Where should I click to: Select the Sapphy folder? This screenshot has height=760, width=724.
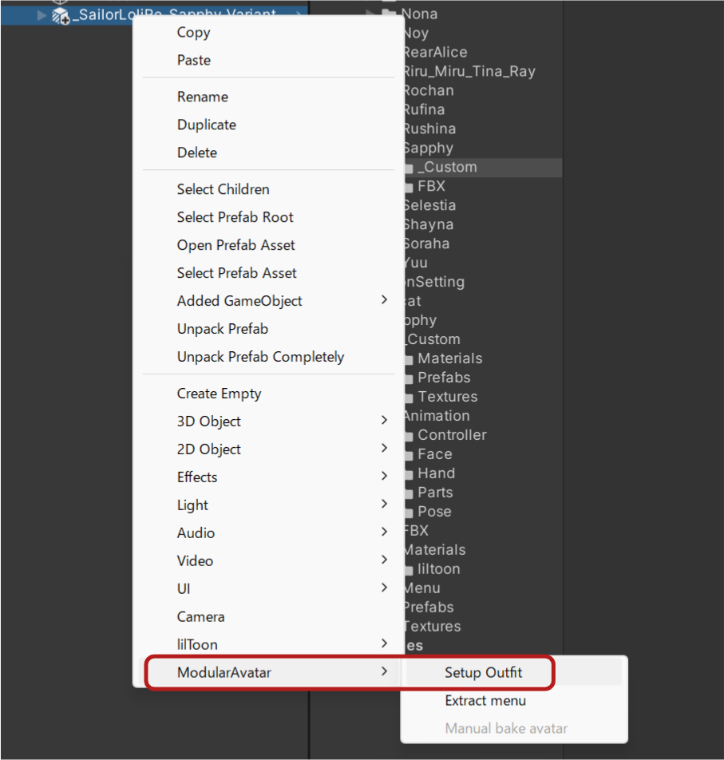429,148
